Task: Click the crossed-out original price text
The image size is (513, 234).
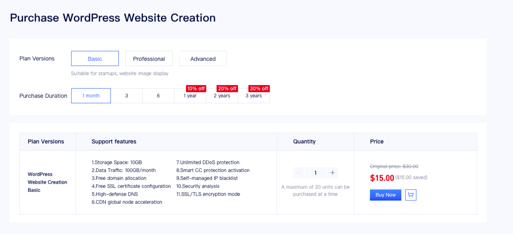Action: pyautogui.click(x=394, y=166)
